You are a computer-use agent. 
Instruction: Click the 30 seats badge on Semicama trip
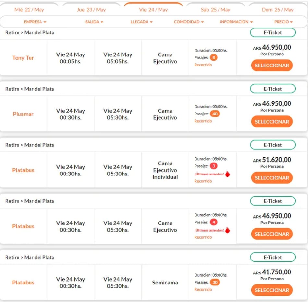[215, 282]
